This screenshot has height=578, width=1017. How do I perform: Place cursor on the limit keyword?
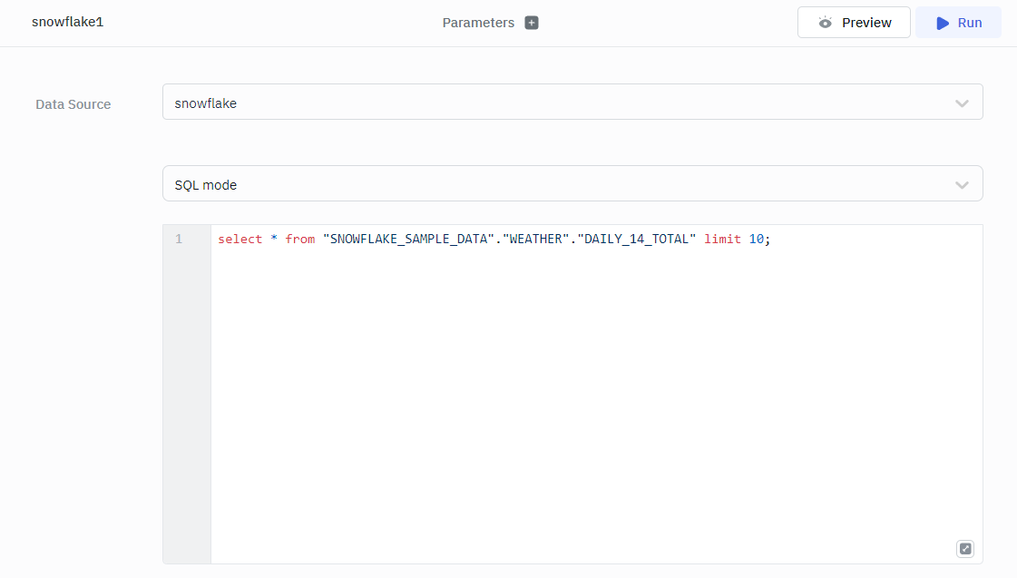[x=722, y=240]
